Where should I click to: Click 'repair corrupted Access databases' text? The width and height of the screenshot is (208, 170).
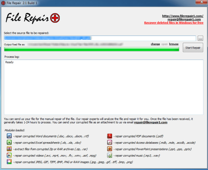pyautogui.click(x=155, y=143)
